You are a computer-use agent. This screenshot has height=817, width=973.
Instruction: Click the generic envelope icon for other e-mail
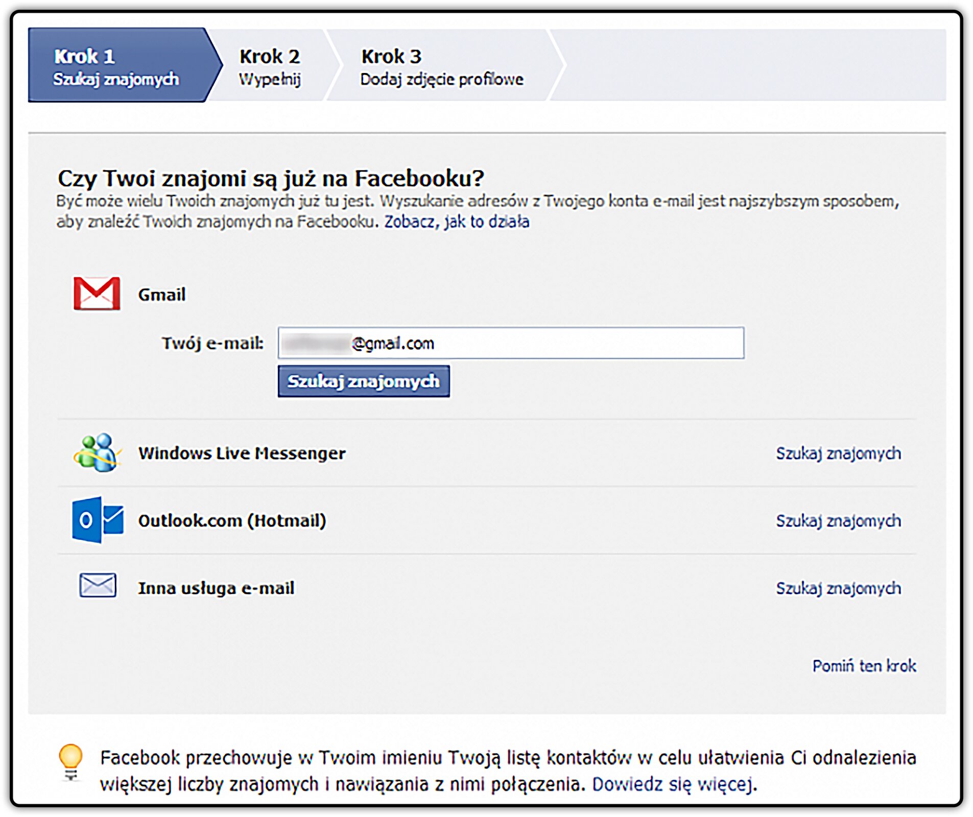(x=98, y=585)
